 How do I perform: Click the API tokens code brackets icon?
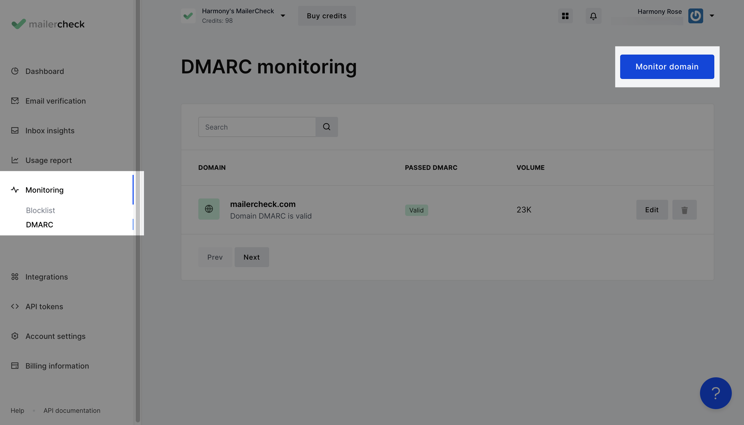coord(15,306)
